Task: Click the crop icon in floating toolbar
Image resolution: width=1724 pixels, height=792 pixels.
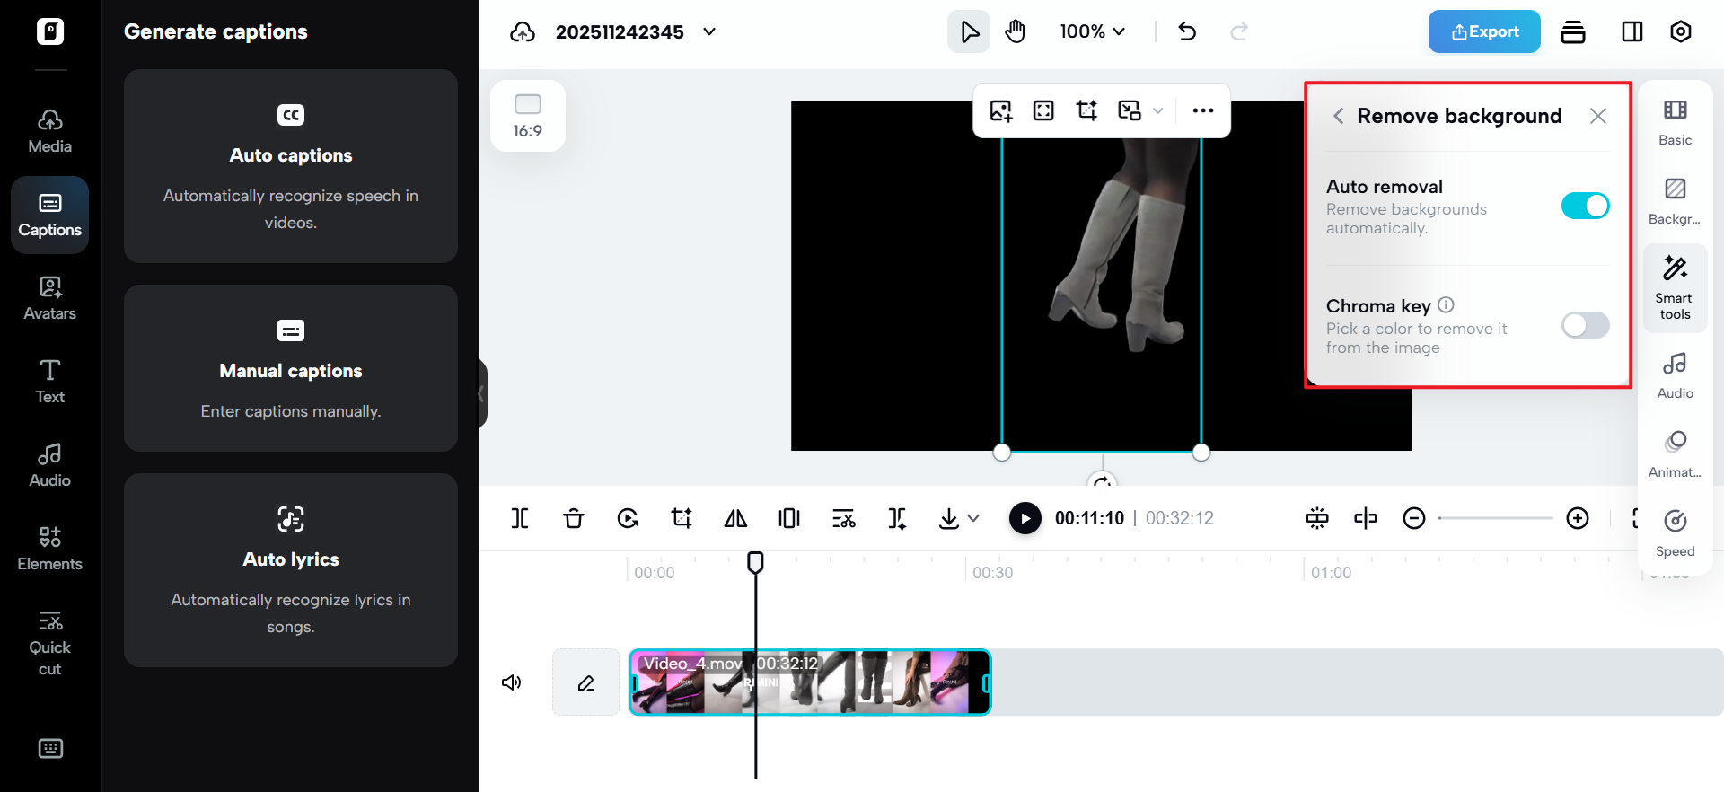Action: [x=1086, y=110]
